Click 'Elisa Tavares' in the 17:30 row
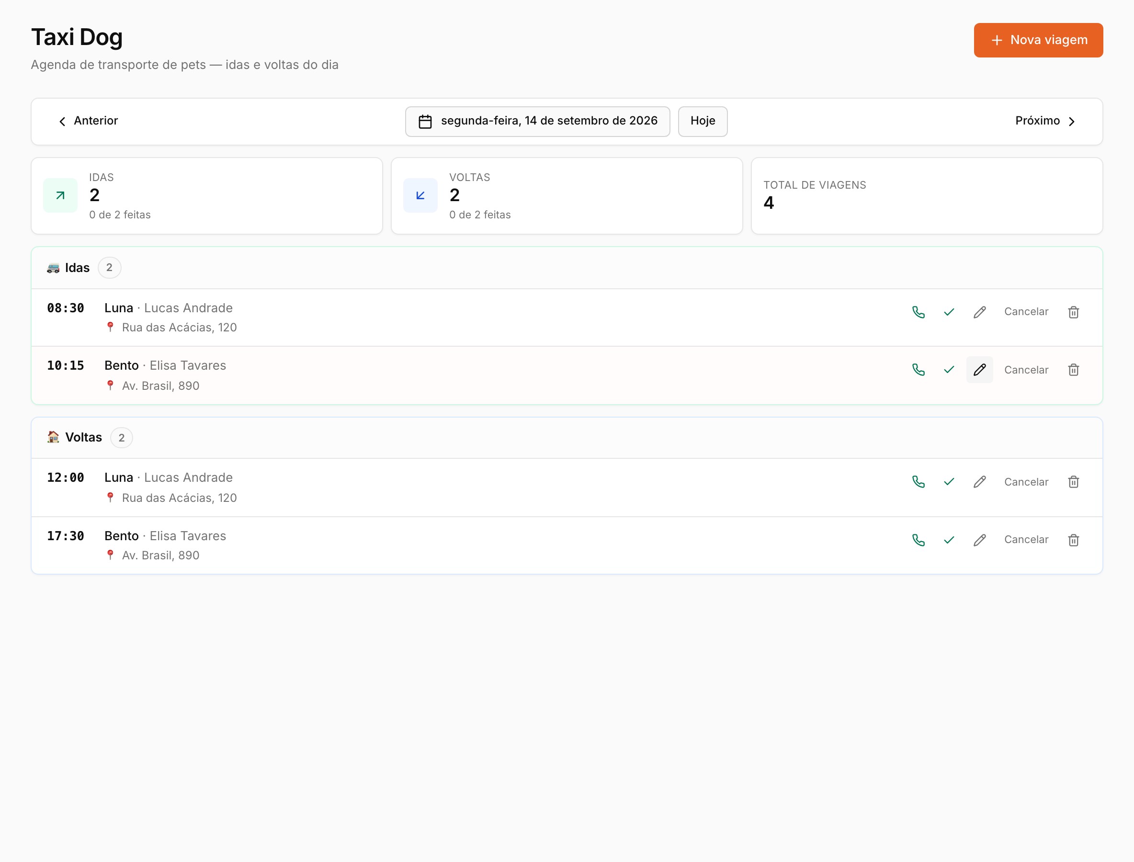Image resolution: width=1134 pixels, height=862 pixels. click(x=188, y=536)
